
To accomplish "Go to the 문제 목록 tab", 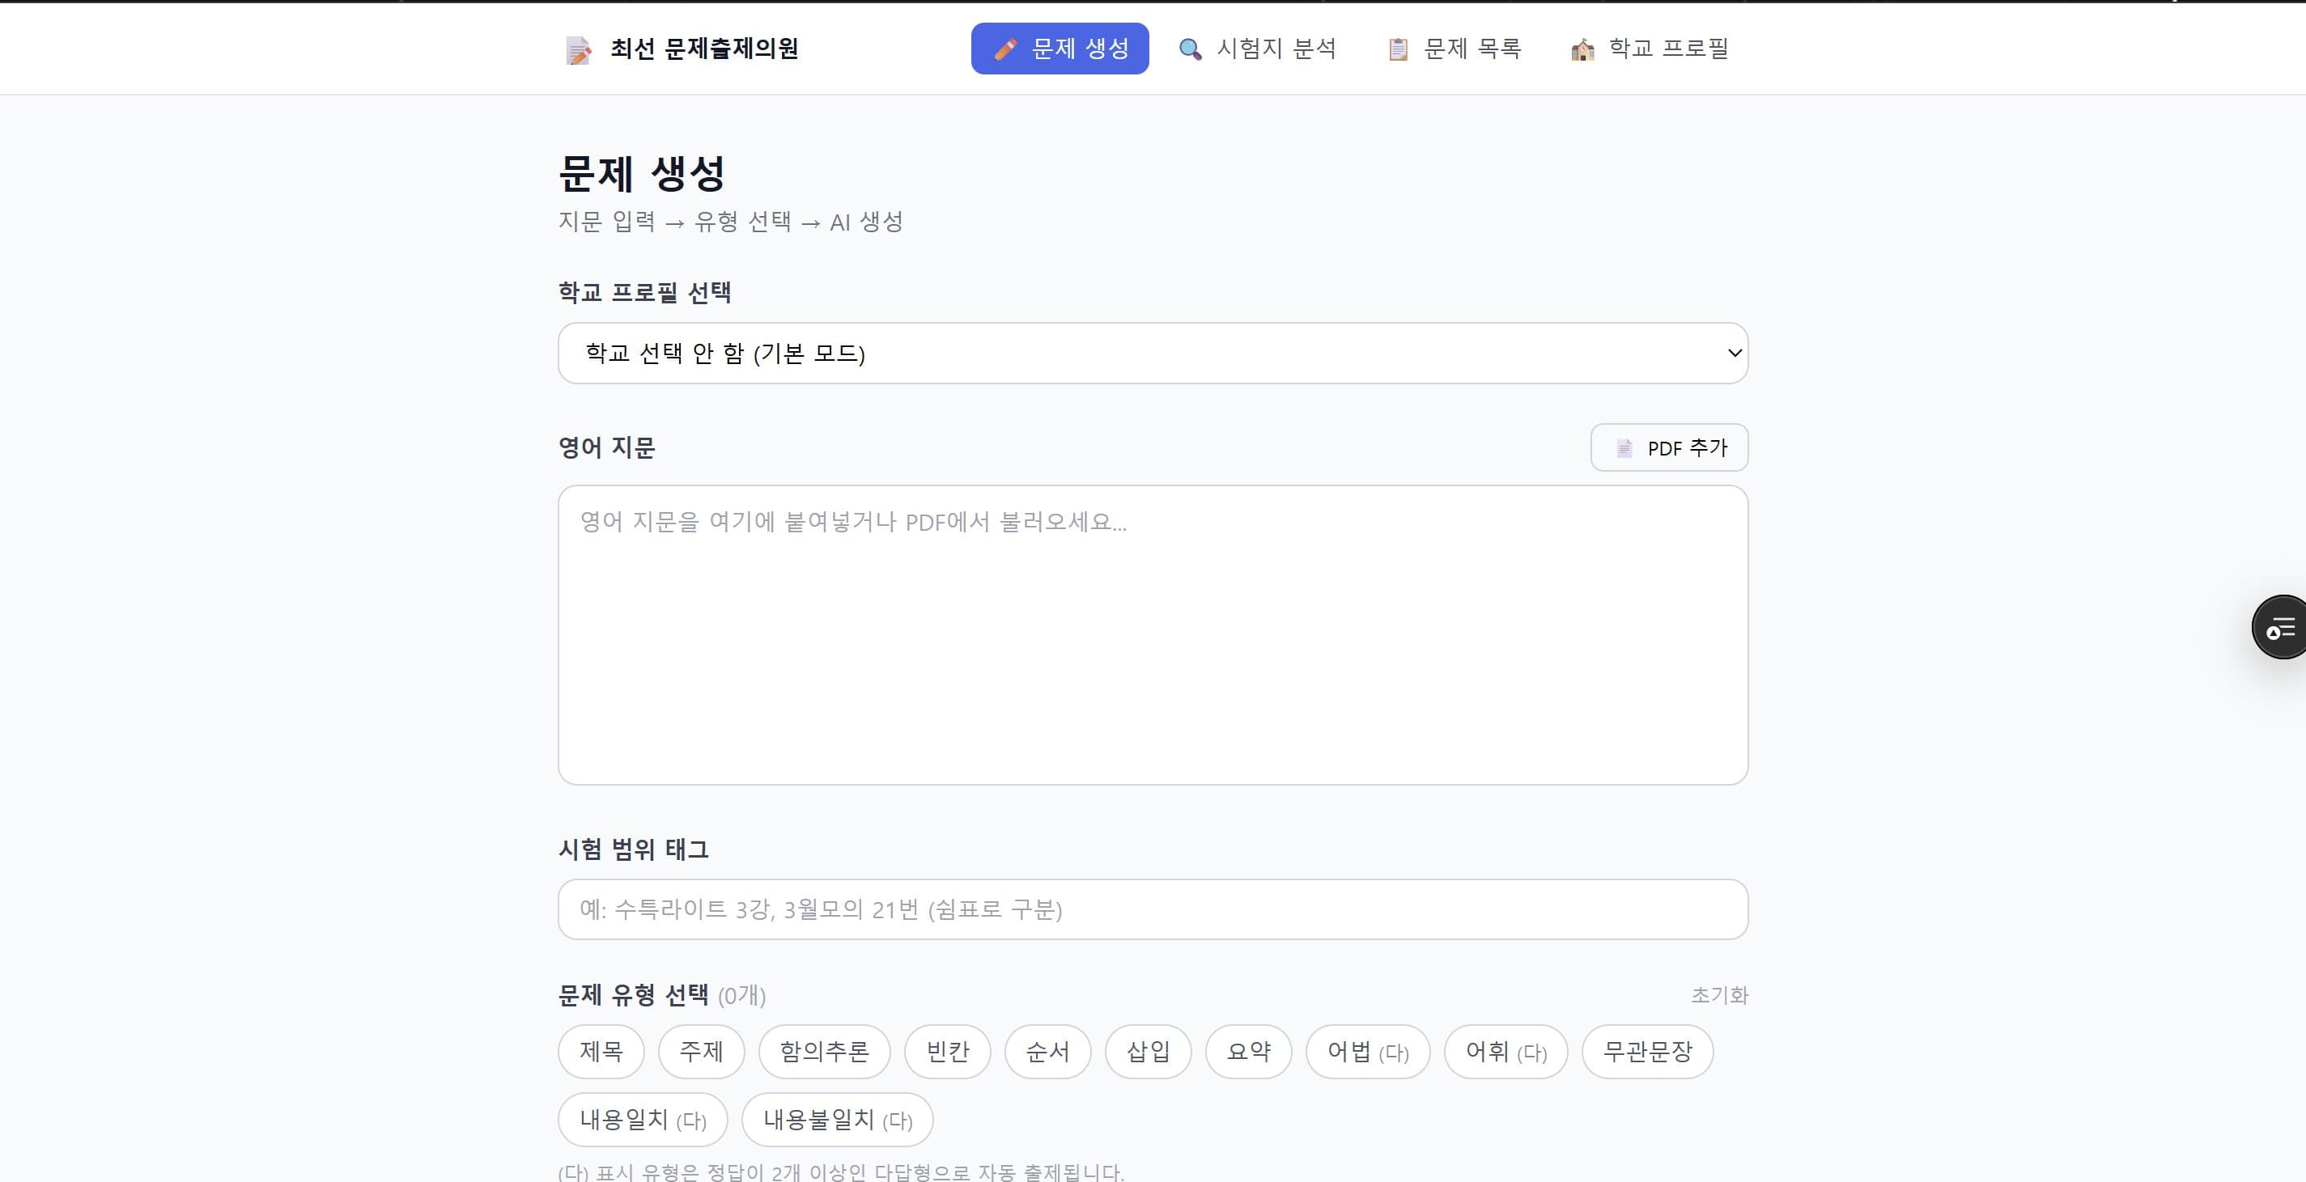I will point(1454,49).
